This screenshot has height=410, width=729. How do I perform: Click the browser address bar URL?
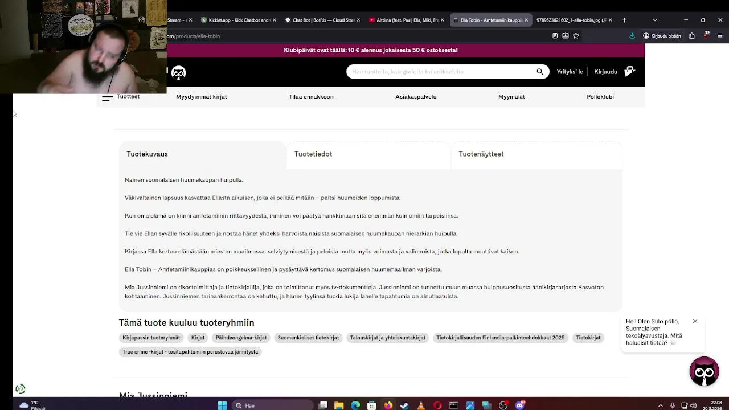tap(194, 36)
